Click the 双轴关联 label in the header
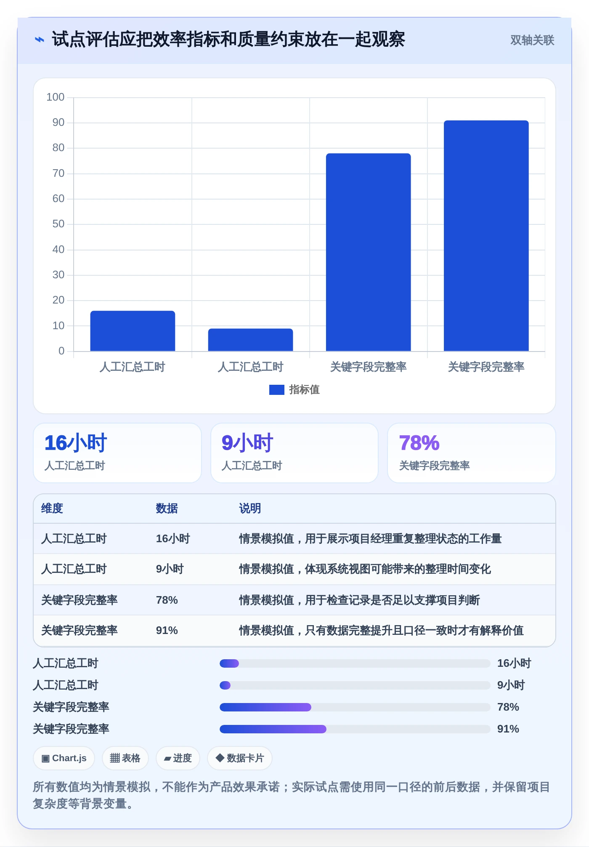Image resolution: width=589 pixels, height=847 pixels. 532,40
